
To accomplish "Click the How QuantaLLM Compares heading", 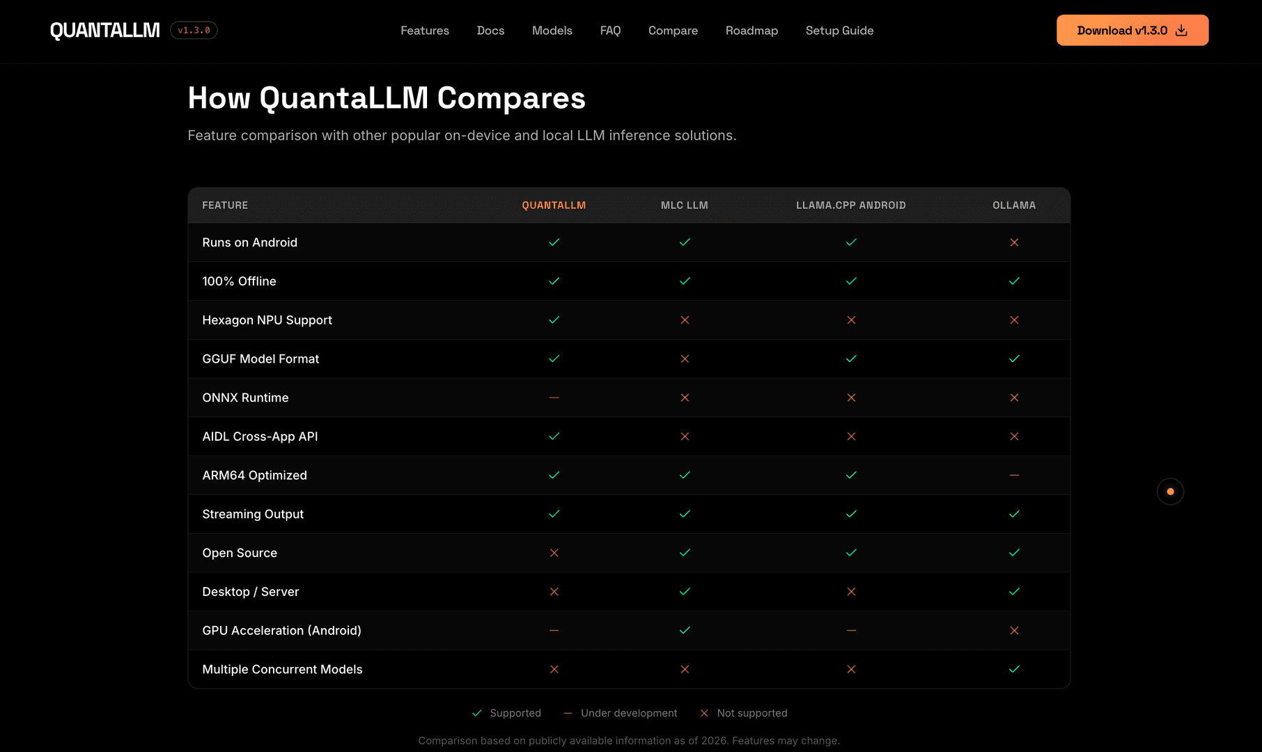I will tap(387, 98).
